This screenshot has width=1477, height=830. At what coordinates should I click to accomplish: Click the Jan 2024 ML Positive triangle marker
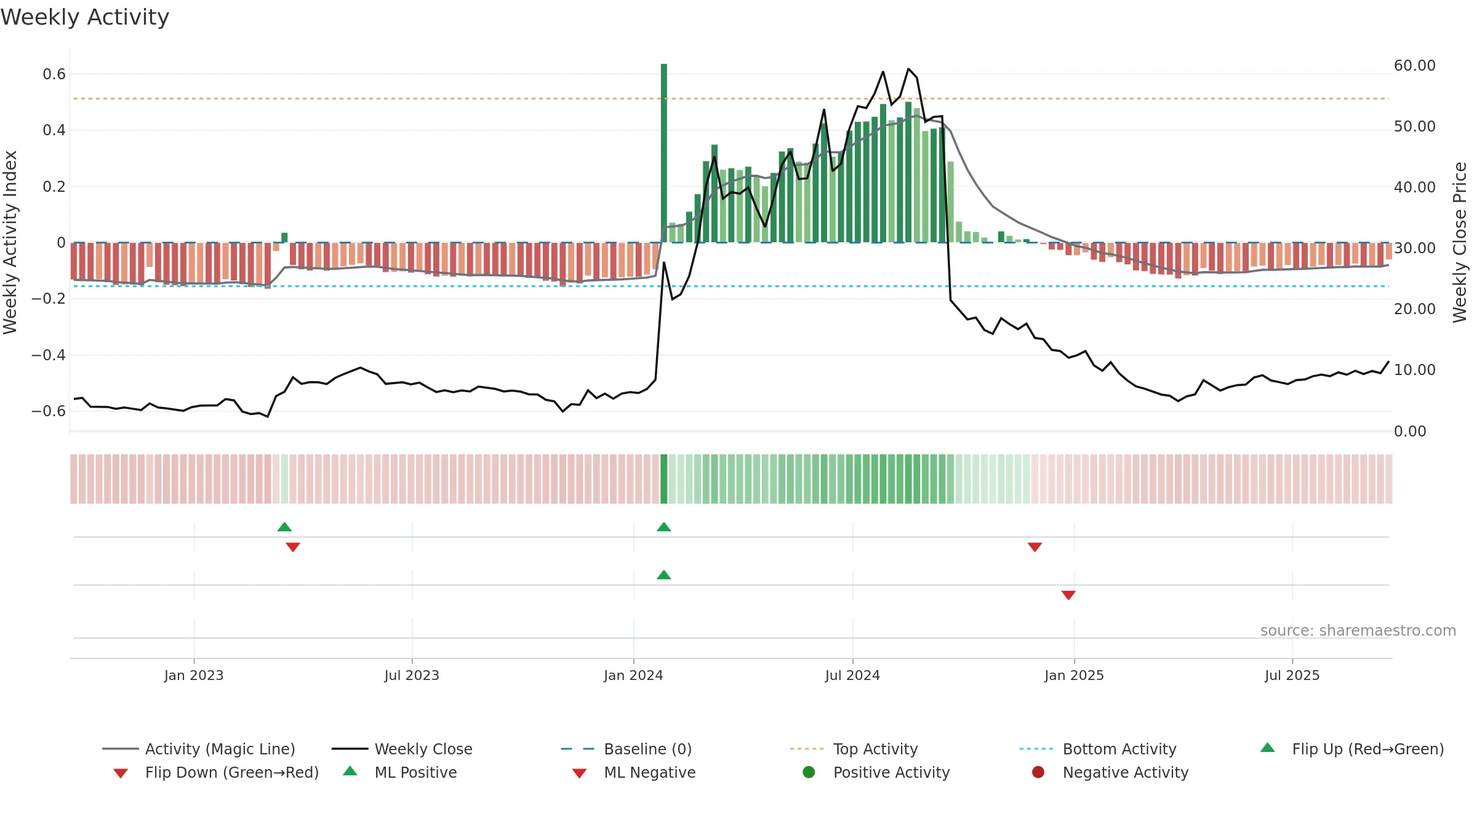tap(664, 575)
